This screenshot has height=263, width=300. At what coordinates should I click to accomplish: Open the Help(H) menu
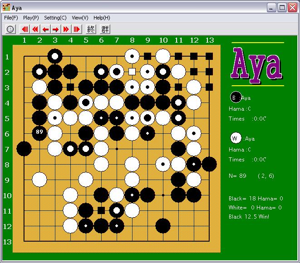102,18
